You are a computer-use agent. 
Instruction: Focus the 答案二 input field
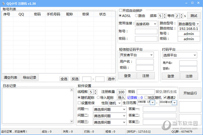(x=159, y=116)
